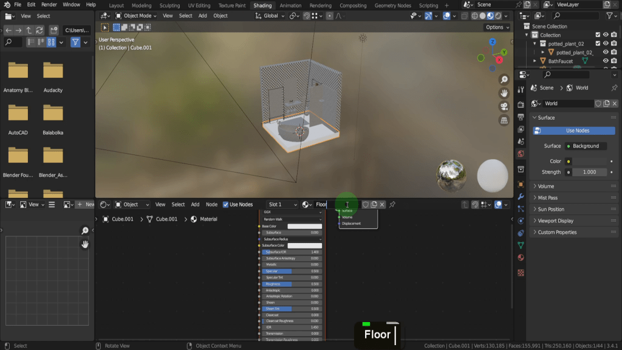Viewport: 622px width, 350px height.
Task: Expand the Volume panel in World properties
Action: click(546, 187)
